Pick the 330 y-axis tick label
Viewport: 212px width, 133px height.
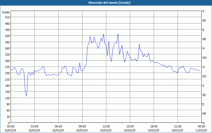coord(8,55)
